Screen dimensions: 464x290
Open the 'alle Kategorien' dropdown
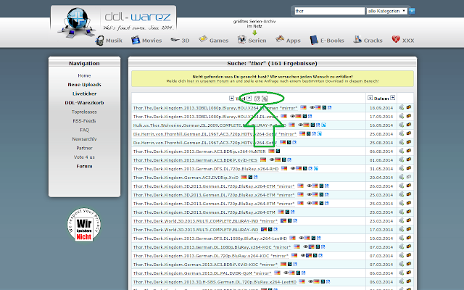386,11
